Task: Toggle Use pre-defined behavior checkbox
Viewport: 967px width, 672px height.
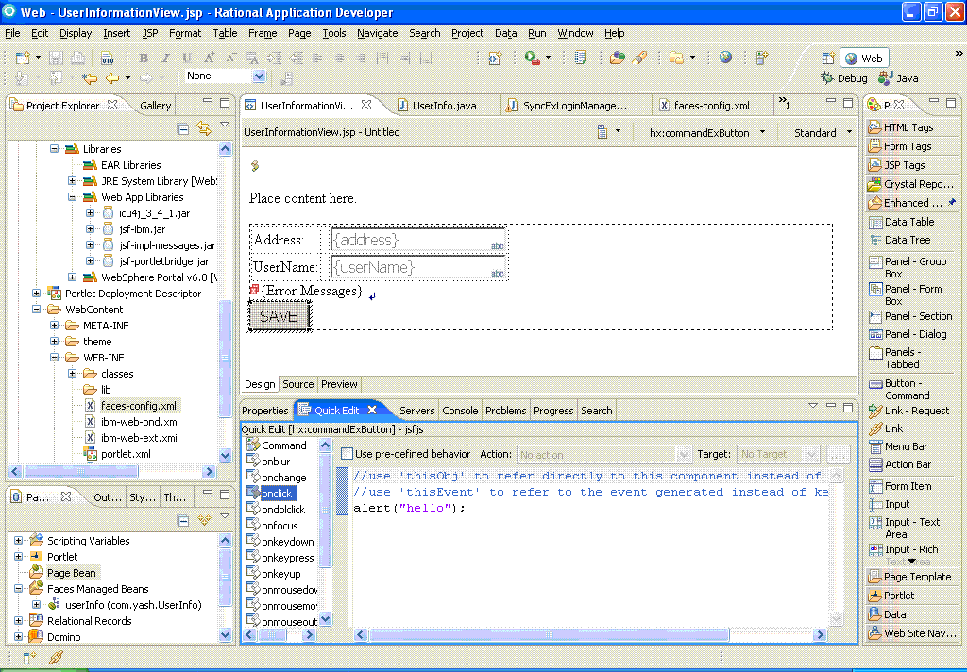Action: [348, 454]
